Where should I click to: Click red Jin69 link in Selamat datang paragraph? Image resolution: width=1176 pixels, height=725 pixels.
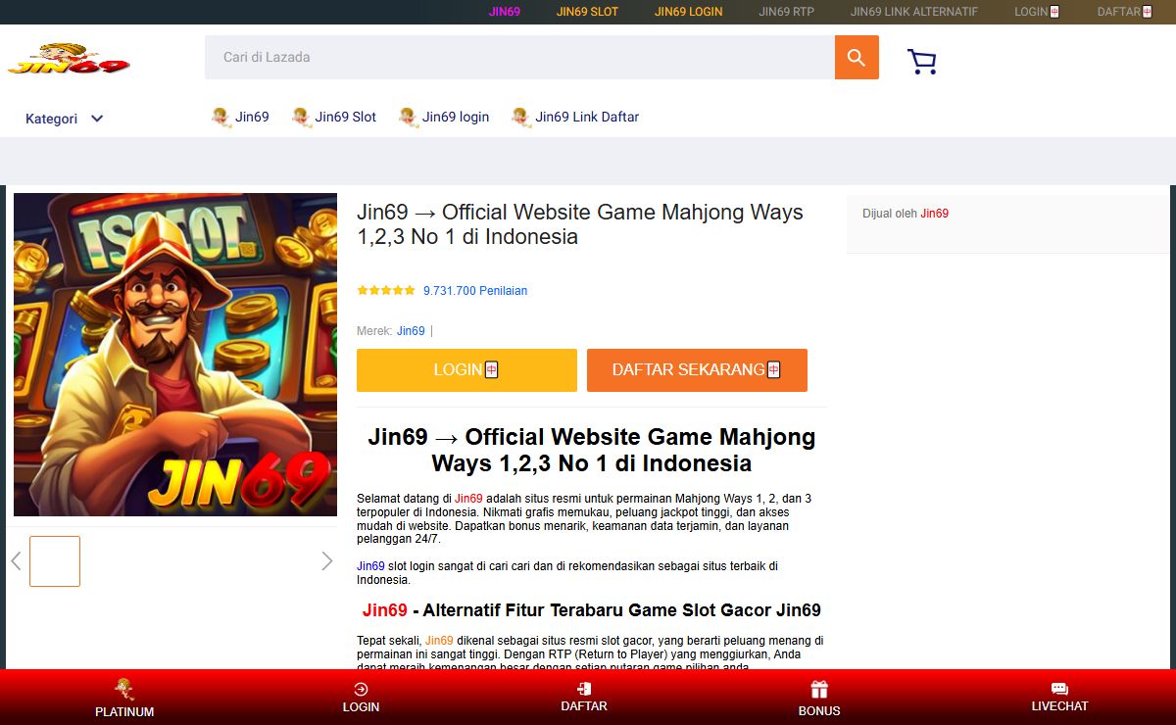pos(468,499)
